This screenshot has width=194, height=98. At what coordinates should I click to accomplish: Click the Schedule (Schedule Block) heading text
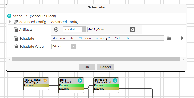click(35, 16)
